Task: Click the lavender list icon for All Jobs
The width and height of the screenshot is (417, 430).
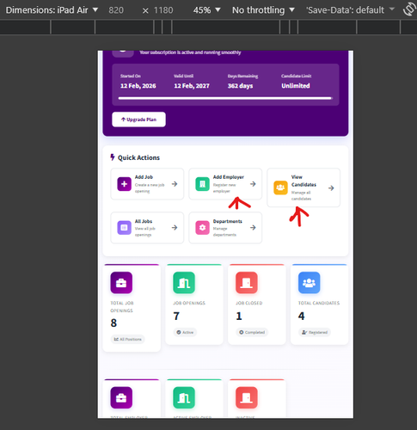Action: (x=124, y=228)
